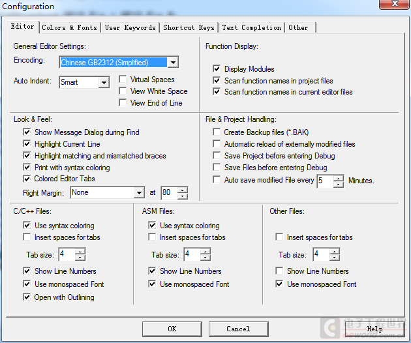Toggle ASM Use syntax coloring
The image size is (411, 343).
click(152, 226)
